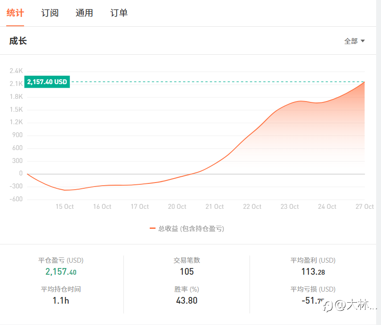Viewport: 381px width, 325px height.
Task: Switch to the 统计 tab
Action: tap(15, 13)
